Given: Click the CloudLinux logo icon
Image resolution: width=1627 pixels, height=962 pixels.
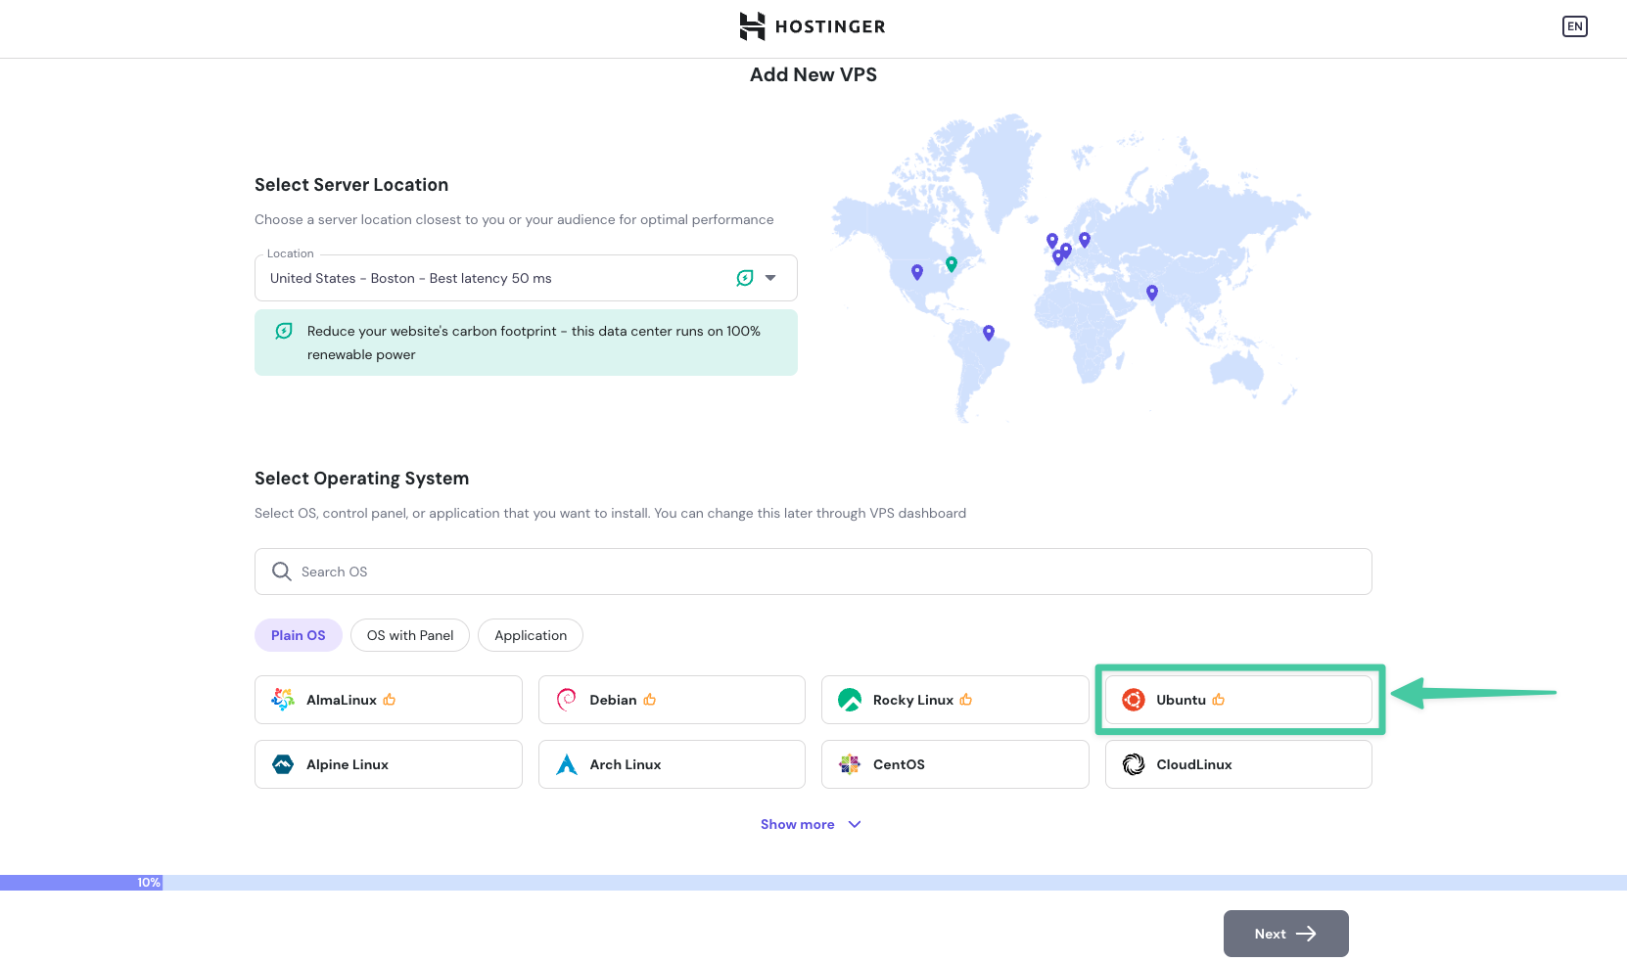Looking at the screenshot, I should point(1134,764).
